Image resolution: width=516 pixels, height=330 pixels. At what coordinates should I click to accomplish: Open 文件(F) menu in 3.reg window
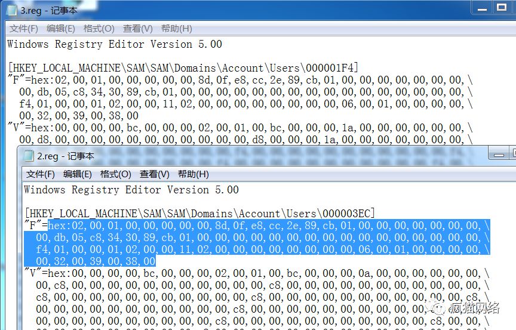[x=24, y=29]
